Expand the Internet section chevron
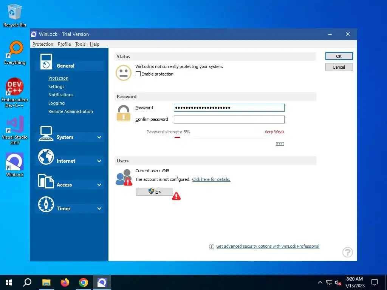Image resolution: width=387 pixels, height=290 pixels. (99, 161)
